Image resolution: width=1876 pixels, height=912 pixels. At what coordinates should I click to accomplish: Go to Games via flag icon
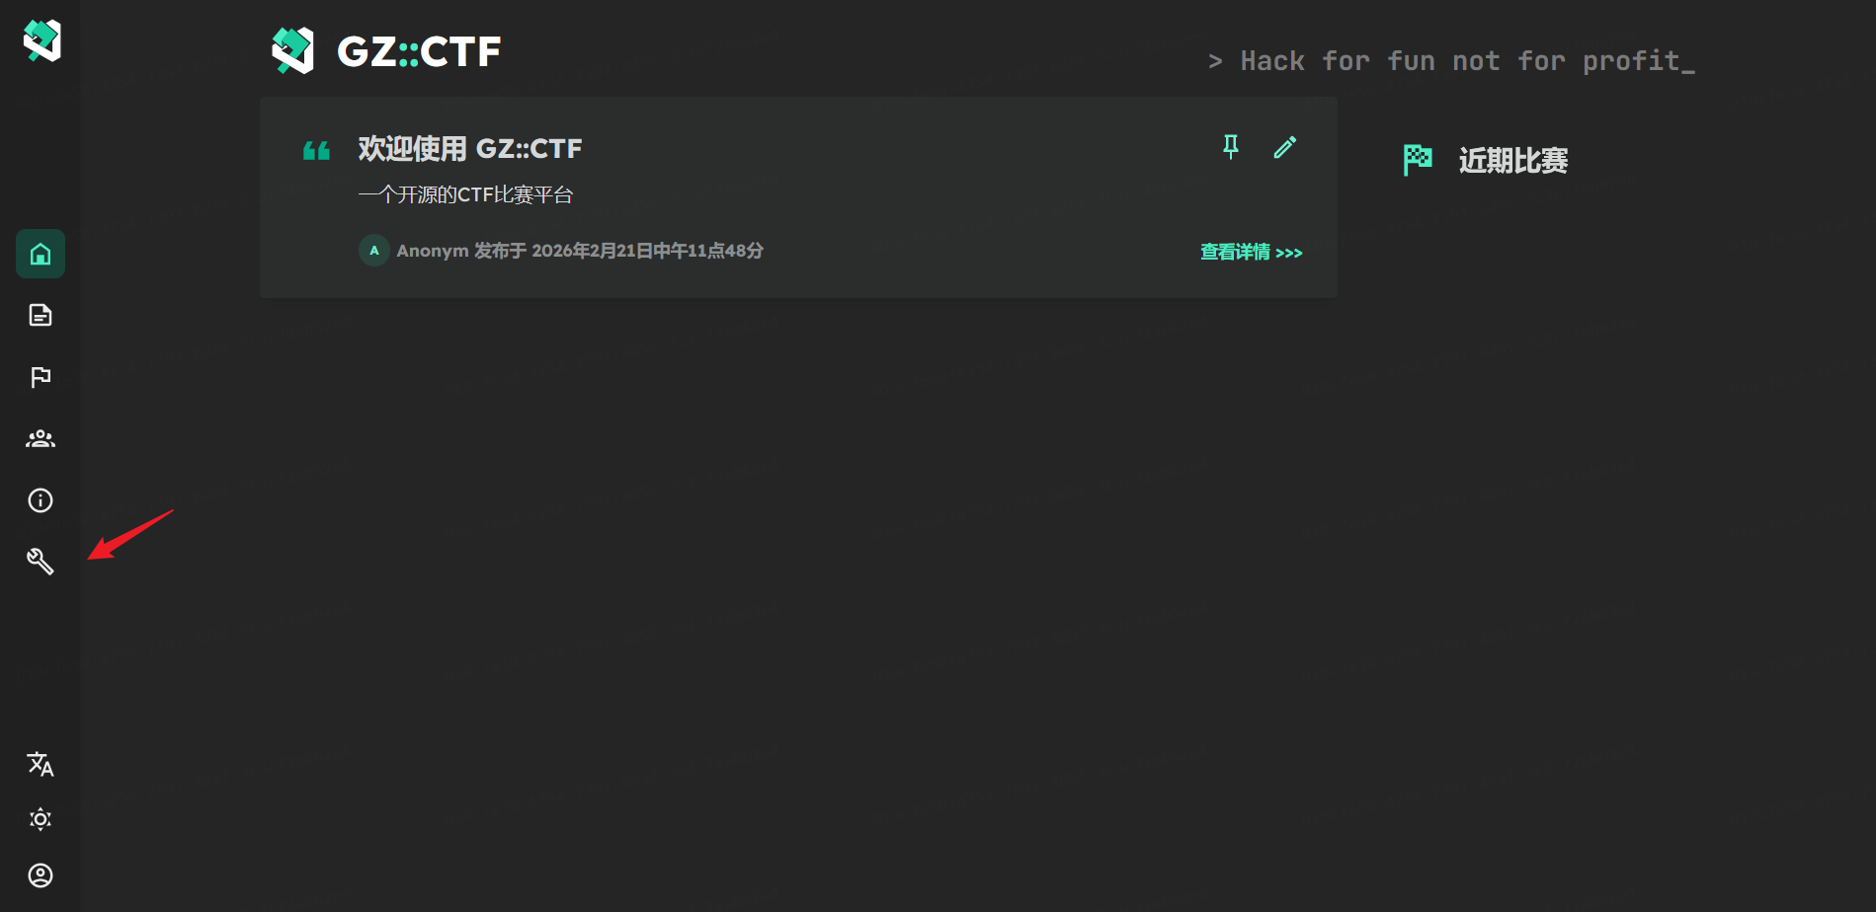(41, 377)
